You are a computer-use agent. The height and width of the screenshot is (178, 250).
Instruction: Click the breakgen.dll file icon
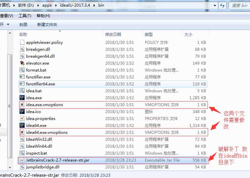[22, 49]
